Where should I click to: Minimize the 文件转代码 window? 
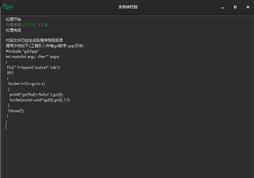(x=222, y=7)
